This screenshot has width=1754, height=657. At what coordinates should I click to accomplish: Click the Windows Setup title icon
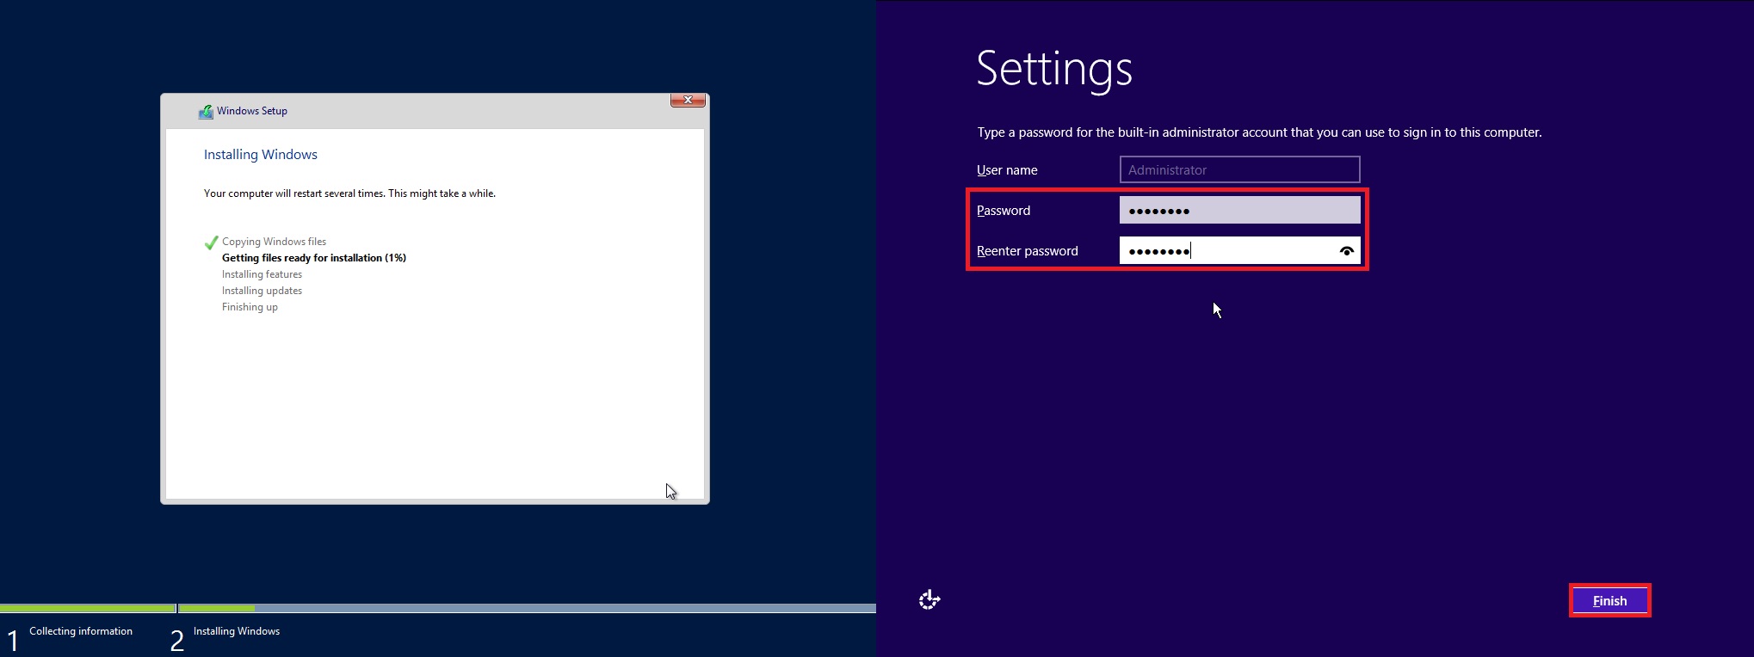click(x=206, y=112)
